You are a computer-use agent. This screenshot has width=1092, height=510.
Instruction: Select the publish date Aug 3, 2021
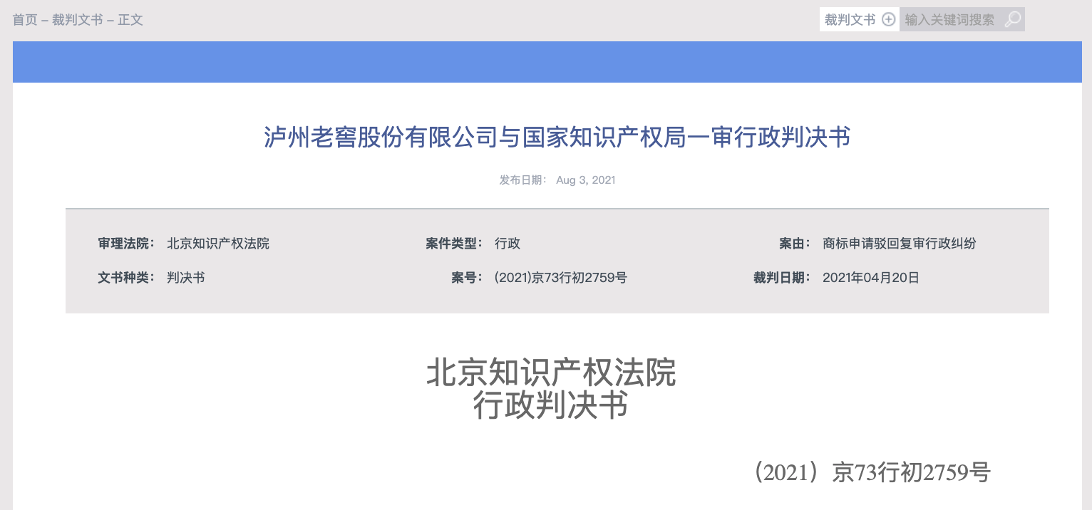coord(586,180)
